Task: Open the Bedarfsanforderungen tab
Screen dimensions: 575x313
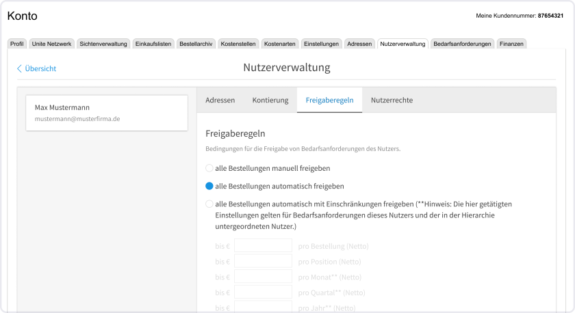Action: click(x=462, y=44)
